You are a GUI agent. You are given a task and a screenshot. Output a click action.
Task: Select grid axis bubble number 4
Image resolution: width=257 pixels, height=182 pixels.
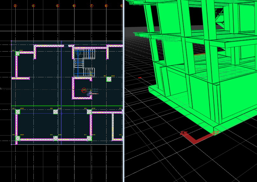point(33,6)
